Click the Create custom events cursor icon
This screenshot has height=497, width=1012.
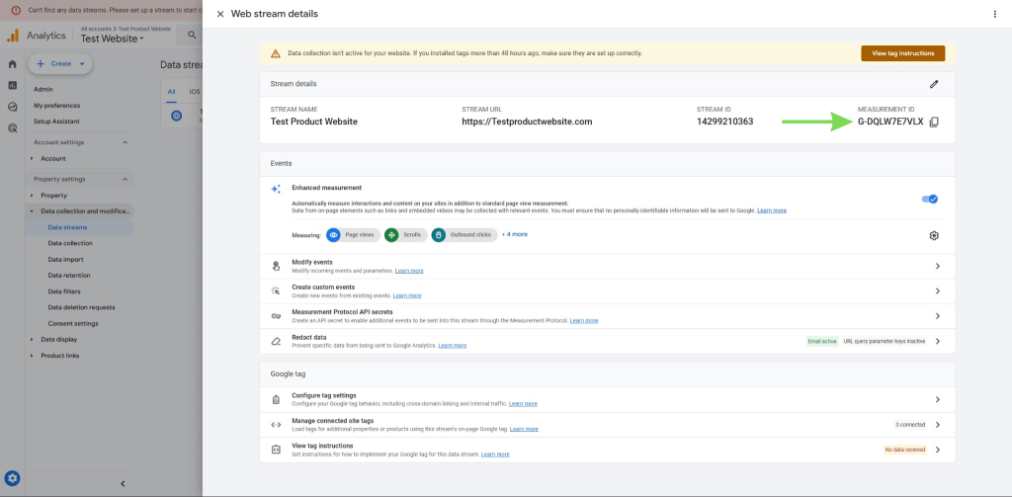tap(276, 291)
